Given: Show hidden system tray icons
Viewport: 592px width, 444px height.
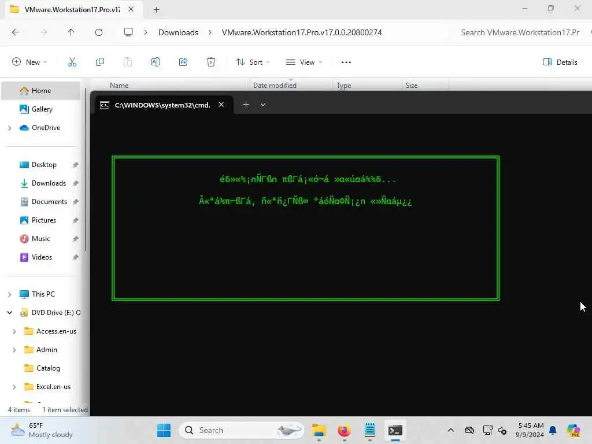Looking at the screenshot, I should (451, 430).
